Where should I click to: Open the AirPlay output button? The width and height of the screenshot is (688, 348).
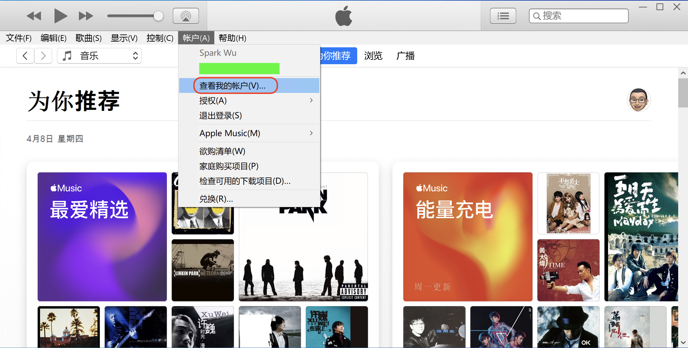pos(186,16)
